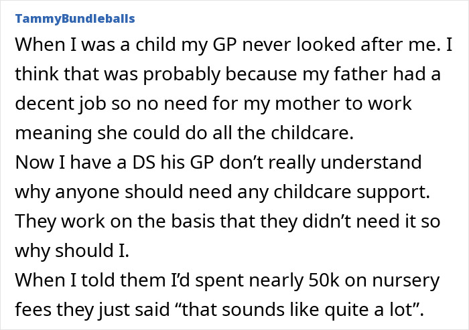This screenshot has height=330, width=469.
Task: Click the line starting "decent job so no need"
Action: [x=214, y=104]
